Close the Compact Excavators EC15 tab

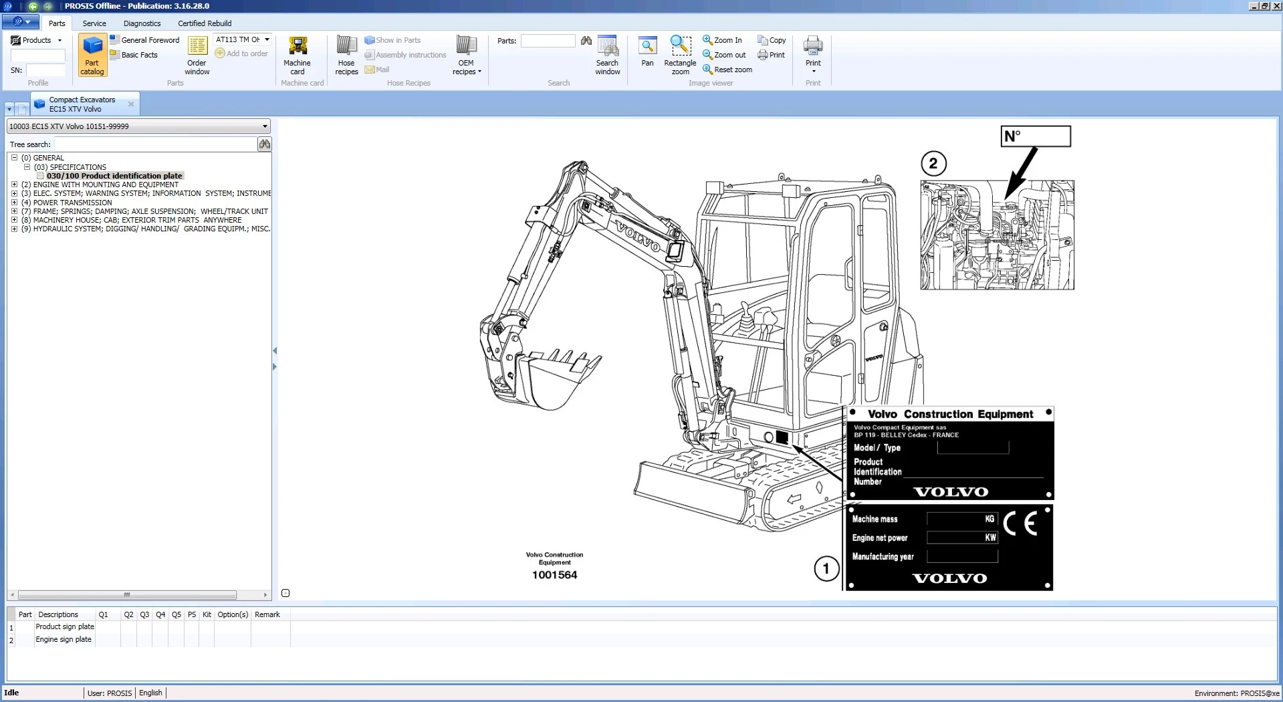pyautogui.click(x=131, y=104)
